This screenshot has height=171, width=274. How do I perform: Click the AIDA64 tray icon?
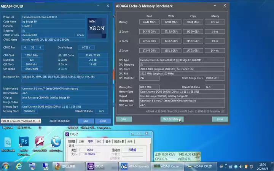click(x=231, y=167)
